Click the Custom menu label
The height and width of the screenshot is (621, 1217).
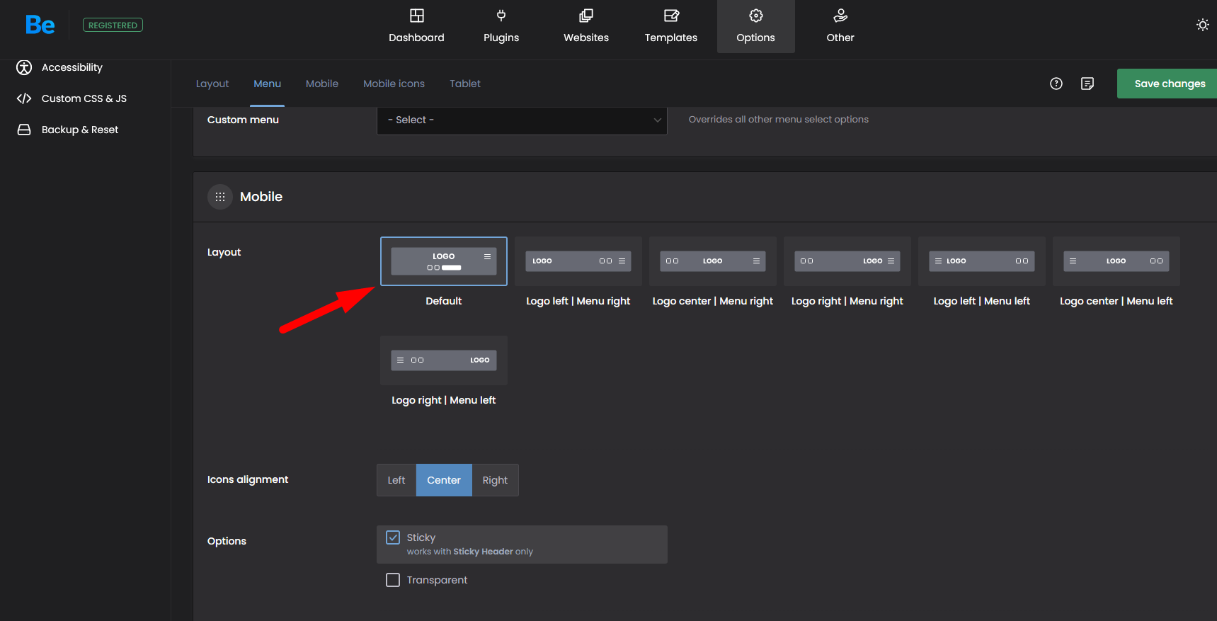coord(243,120)
